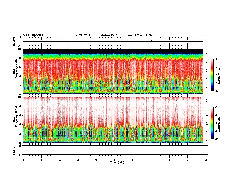
Task: Click the "VLF Spectra" plot title
Action: (33, 35)
